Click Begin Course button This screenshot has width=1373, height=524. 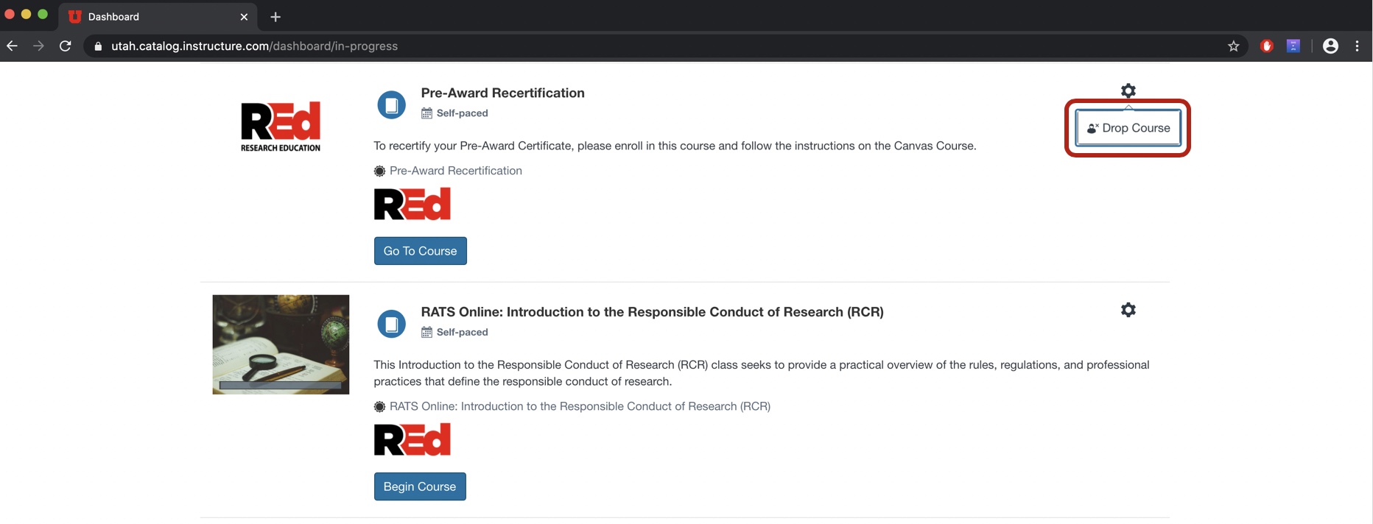pos(420,486)
